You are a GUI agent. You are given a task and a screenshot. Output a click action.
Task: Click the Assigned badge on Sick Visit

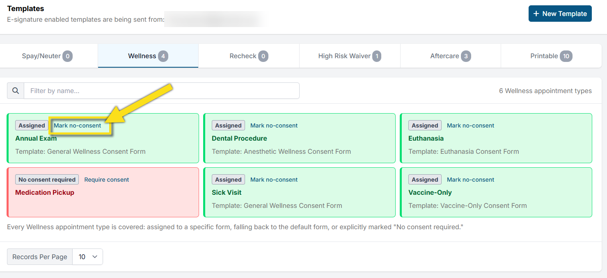coord(228,180)
